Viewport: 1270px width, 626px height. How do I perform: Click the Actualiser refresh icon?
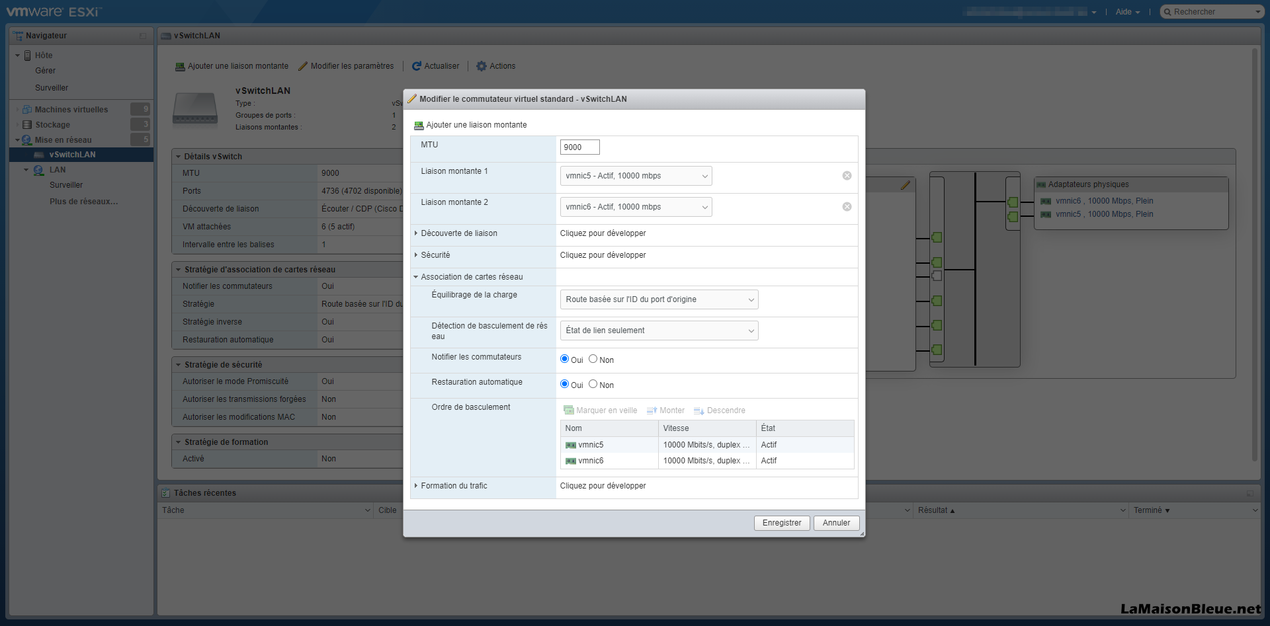pos(417,66)
